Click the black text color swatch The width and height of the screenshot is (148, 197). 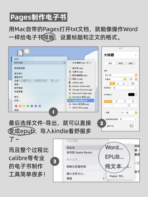(131, 95)
